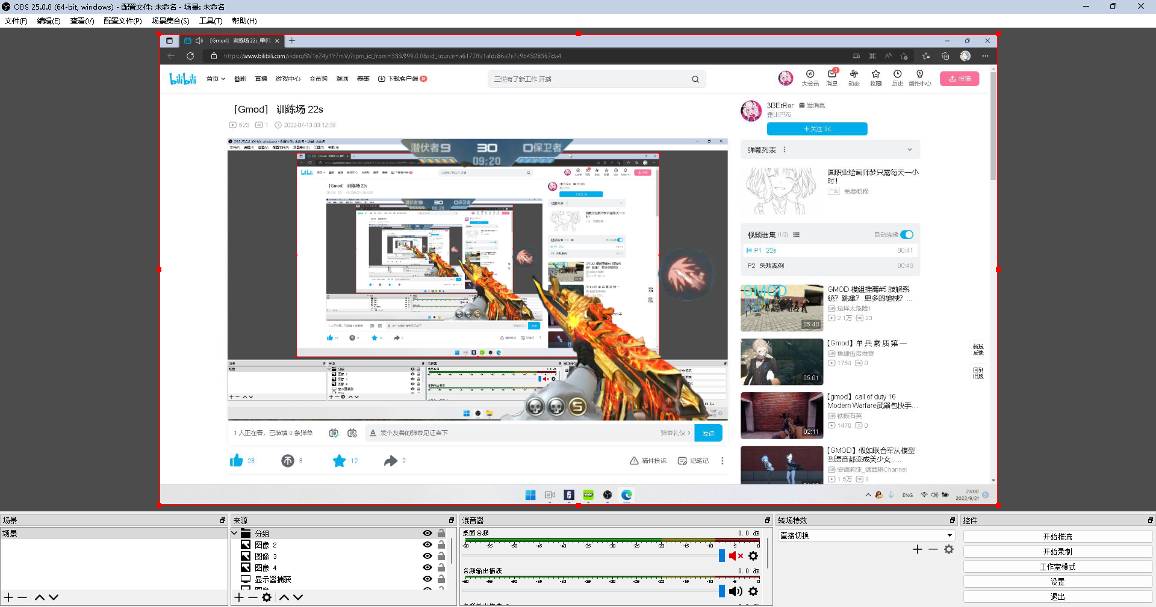Image resolution: width=1156 pixels, height=607 pixels.
Task: Click 投稿 button in bilibili preview
Action: point(960,79)
